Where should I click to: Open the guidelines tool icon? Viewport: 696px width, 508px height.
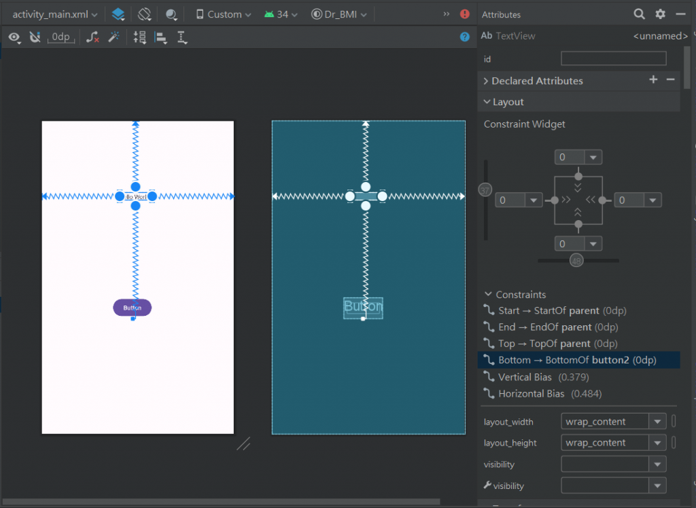pos(140,37)
